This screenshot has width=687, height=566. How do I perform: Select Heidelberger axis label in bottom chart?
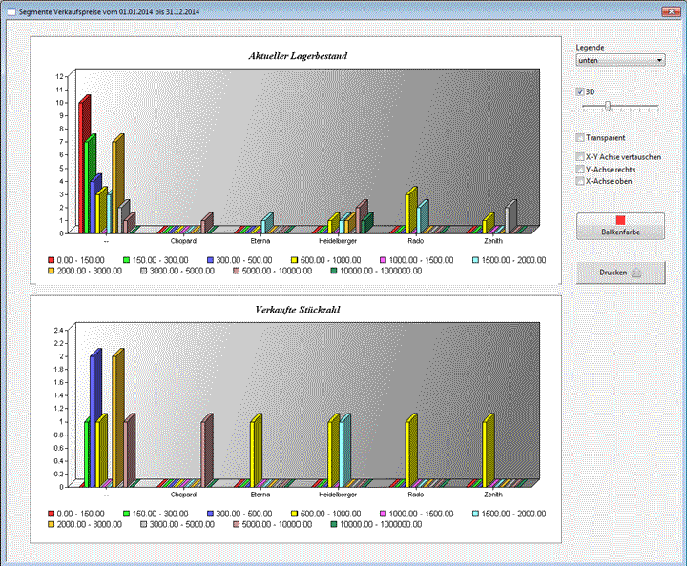[338, 495]
